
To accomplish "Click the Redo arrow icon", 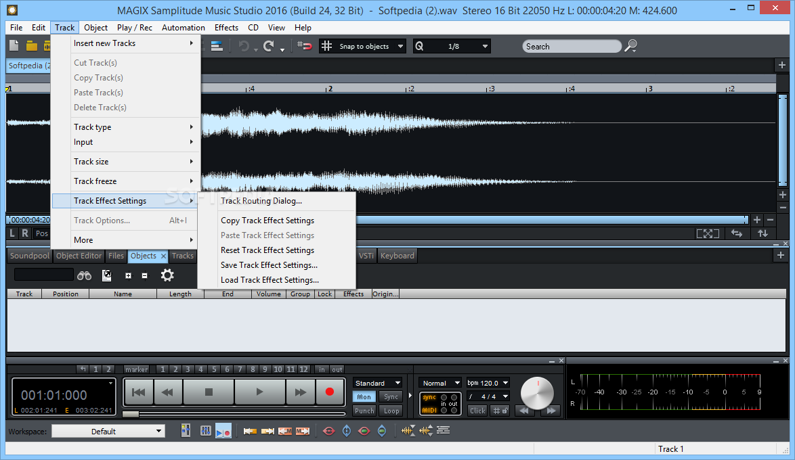I will point(269,46).
